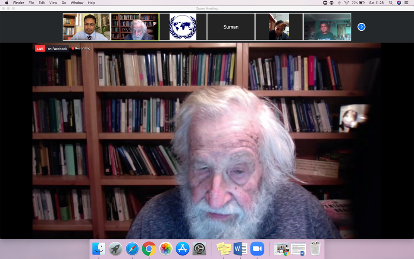
Task: Click the next participants arrow button
Action: coord(361,27)
